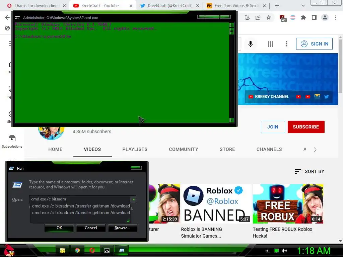
Task: Click the Chrome back arrow button
Action: (7, 17)
